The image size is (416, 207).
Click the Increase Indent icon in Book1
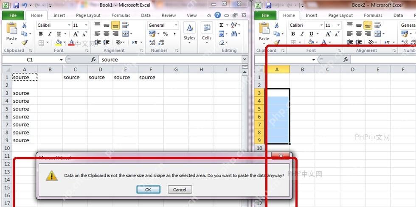[x=107, y=42]
